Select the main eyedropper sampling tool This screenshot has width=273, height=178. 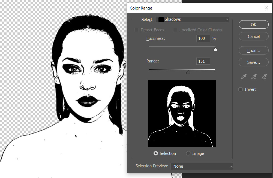(244, 77)
